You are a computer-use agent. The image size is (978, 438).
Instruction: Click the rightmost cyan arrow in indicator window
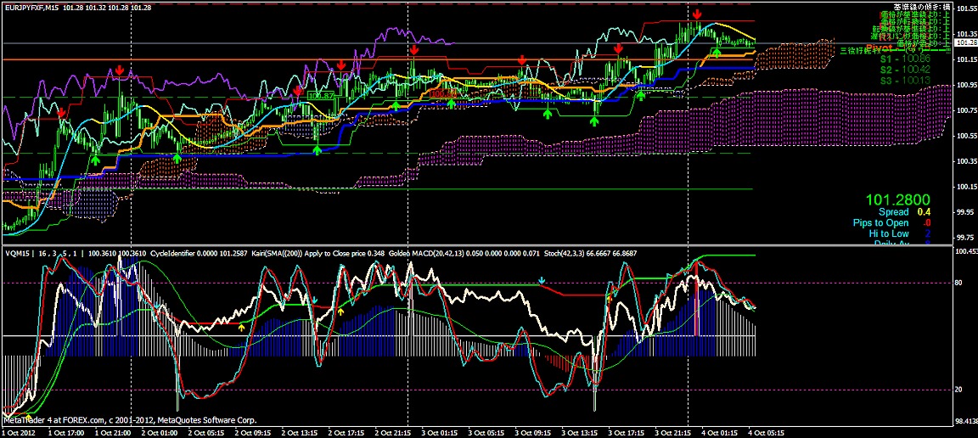(542, 280)
